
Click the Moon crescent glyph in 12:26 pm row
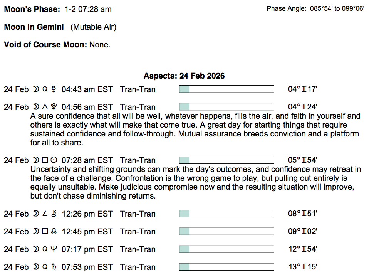[x=35, y=214]
